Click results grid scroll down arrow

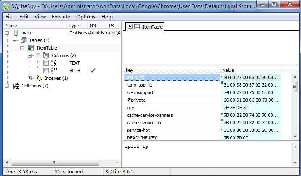pos(295,136)
